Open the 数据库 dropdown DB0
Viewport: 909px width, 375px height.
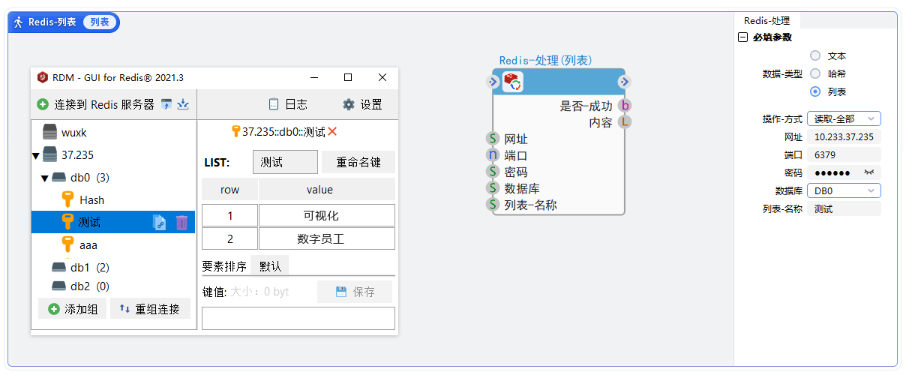[x=844, y=190]
